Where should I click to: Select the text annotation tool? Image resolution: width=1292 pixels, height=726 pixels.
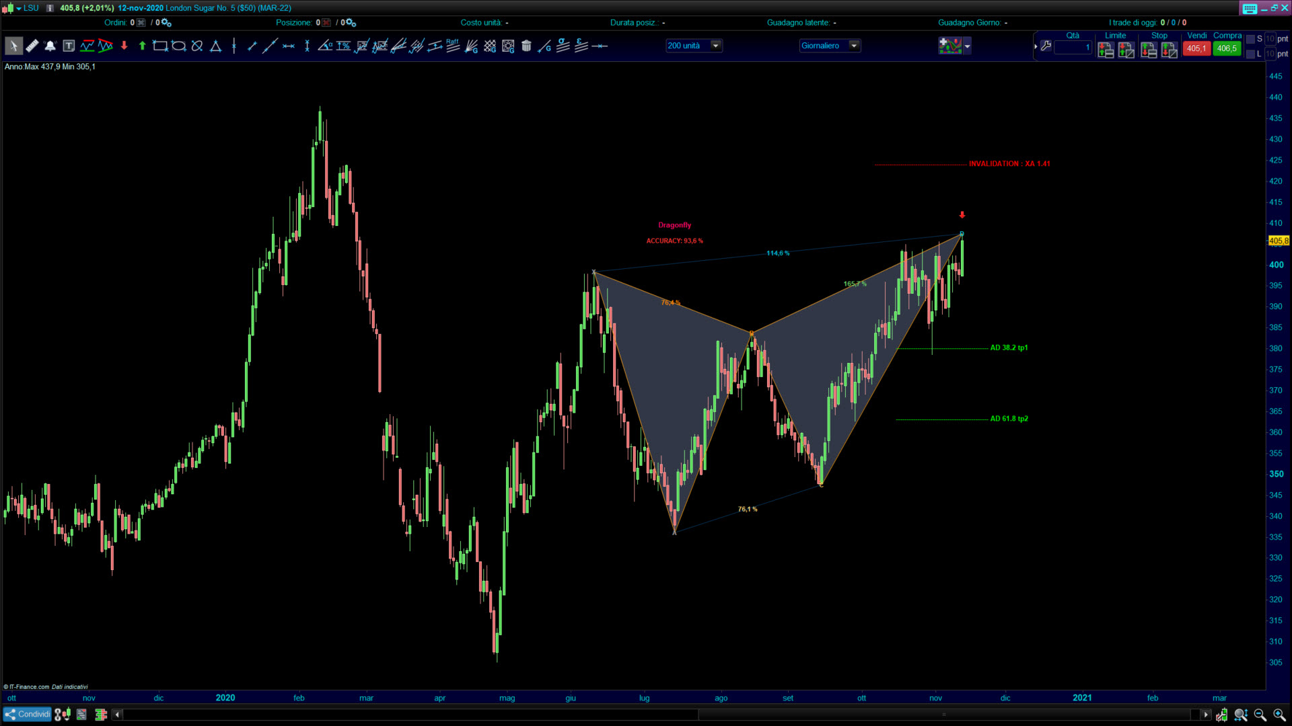69,46
